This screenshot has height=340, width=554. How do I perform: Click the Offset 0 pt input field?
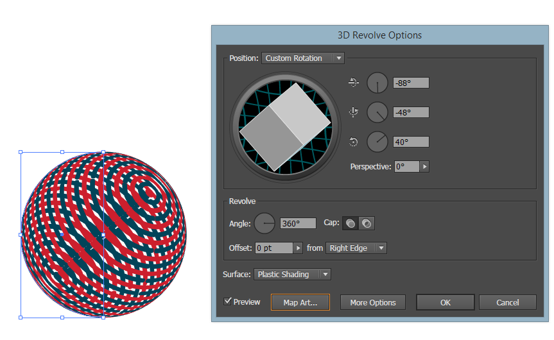tap(274, 248)
